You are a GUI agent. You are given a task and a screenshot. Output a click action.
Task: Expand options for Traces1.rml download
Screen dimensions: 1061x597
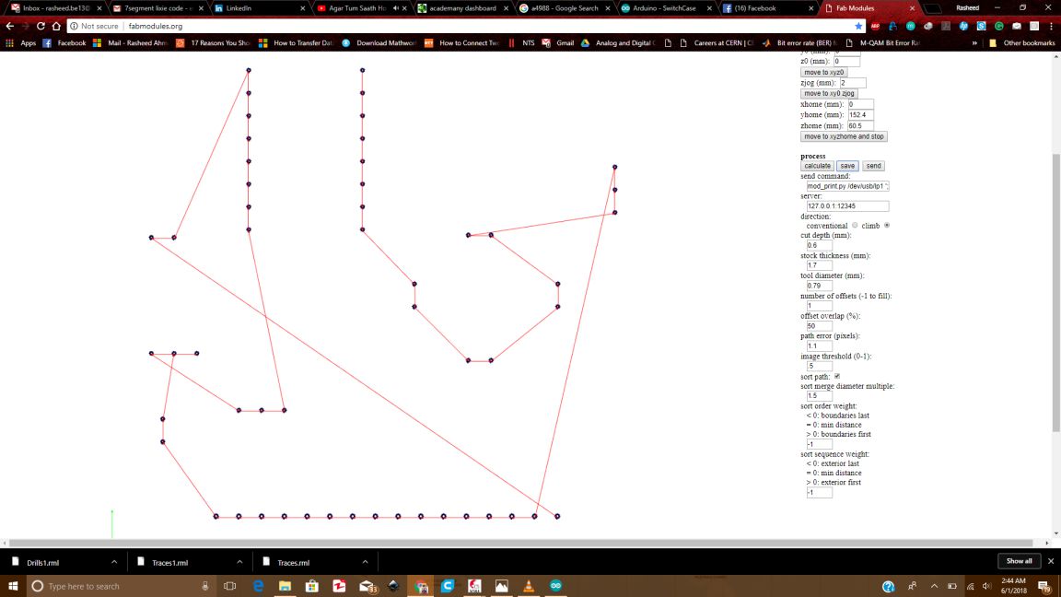239,562
